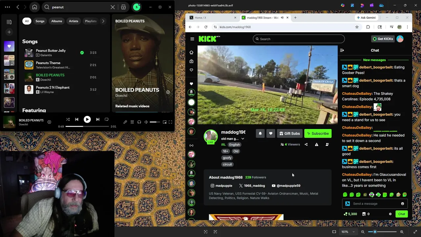Expand the stream title chevron
The height and width of the screenshot is (237, 421).
[243, 139]
